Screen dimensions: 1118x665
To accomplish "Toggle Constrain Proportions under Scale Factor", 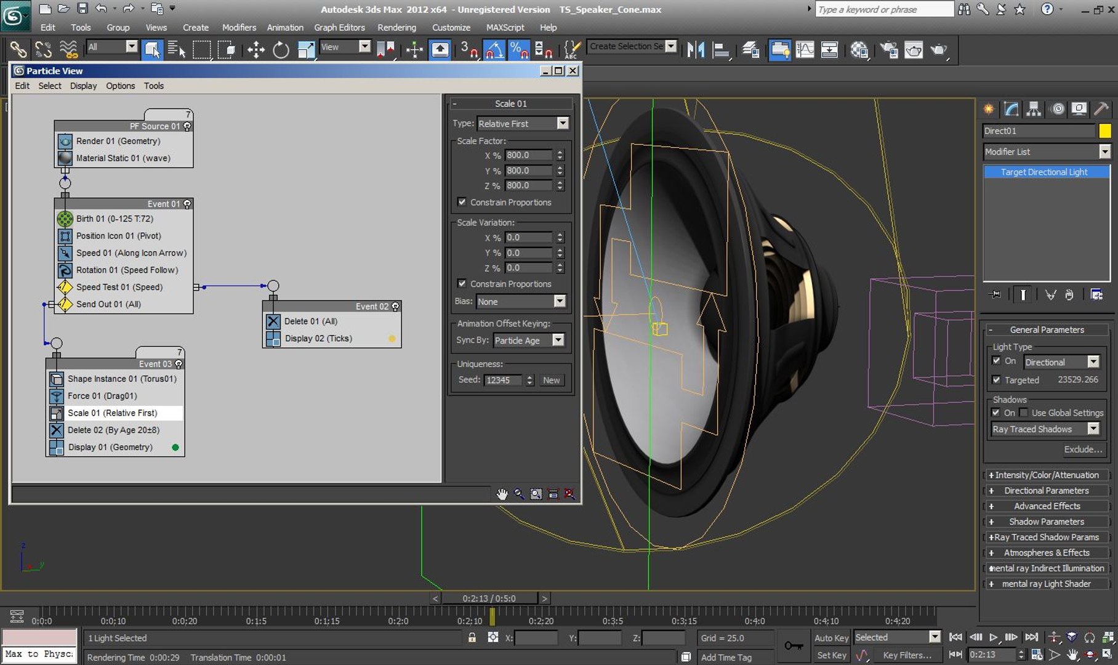I will pos(462,202).
